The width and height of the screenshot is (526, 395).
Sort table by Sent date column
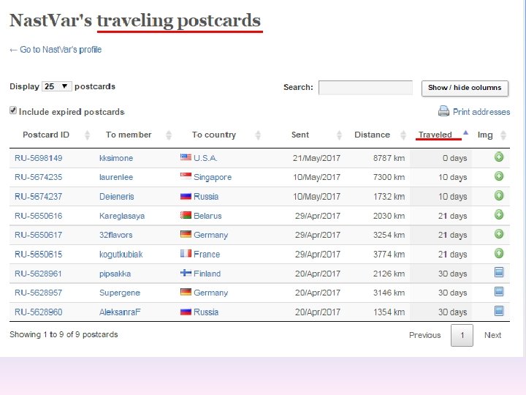(300, 135)
